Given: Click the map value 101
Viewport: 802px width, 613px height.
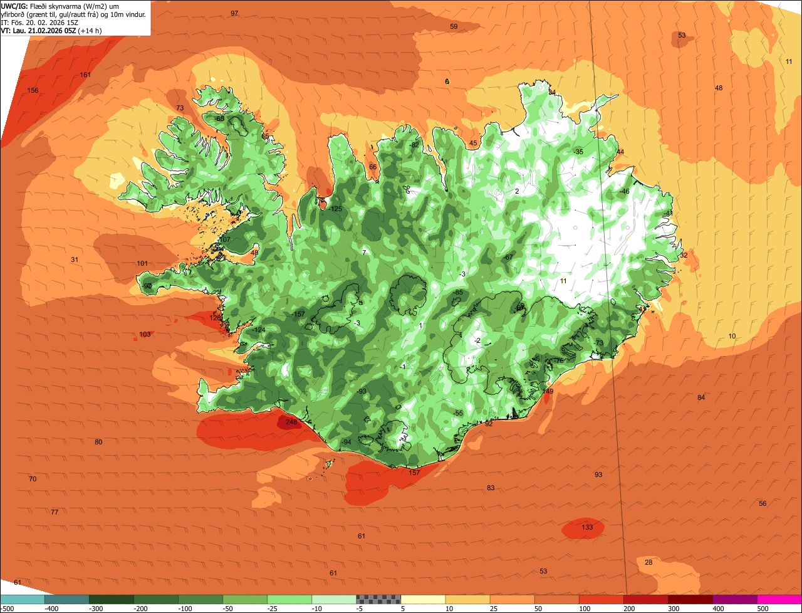Looking at the screenshot, I should click(x=142, y=263).
